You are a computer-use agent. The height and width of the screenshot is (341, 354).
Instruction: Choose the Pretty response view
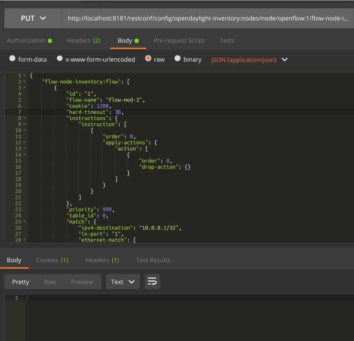[x=20, y=282]
